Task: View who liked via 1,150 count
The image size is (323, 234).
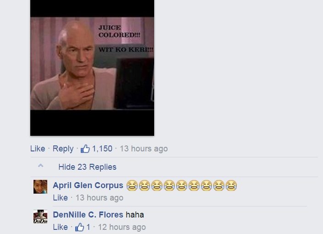Action: pyautogui.click(x=102, y=149)
